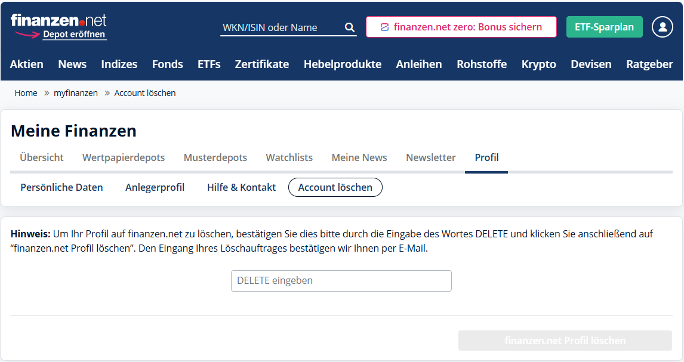The image size is (684, 362).
Task: Open Hilfe & Kontakt sub-tab
Action: (x=241, y=187)
